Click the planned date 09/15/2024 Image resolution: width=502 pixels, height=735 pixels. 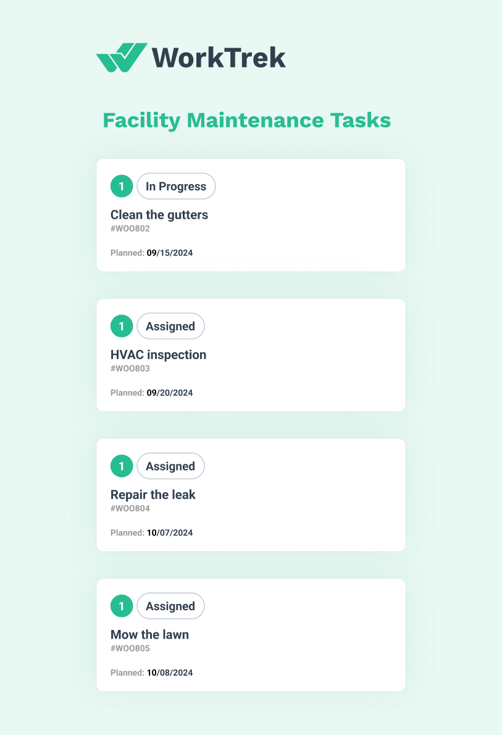[169, 253]
